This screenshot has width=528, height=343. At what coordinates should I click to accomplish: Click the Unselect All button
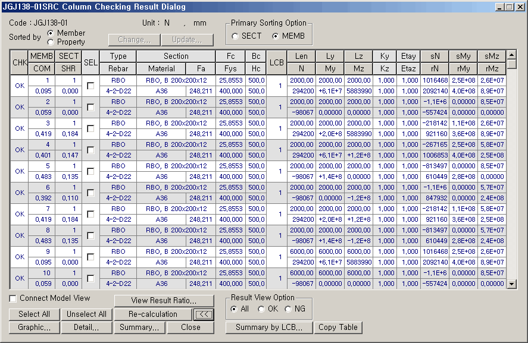click(x=86, y=314)
